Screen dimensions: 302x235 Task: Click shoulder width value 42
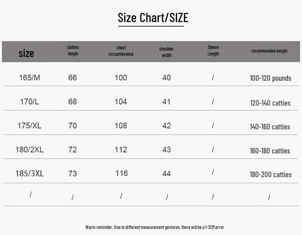click(167, 126)
